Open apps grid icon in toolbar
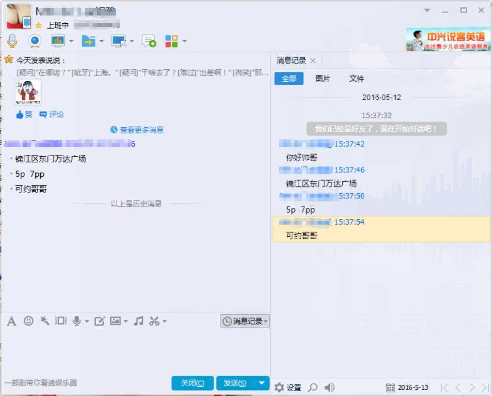This screenshot has width=492, height=396. tap(171, 41)
